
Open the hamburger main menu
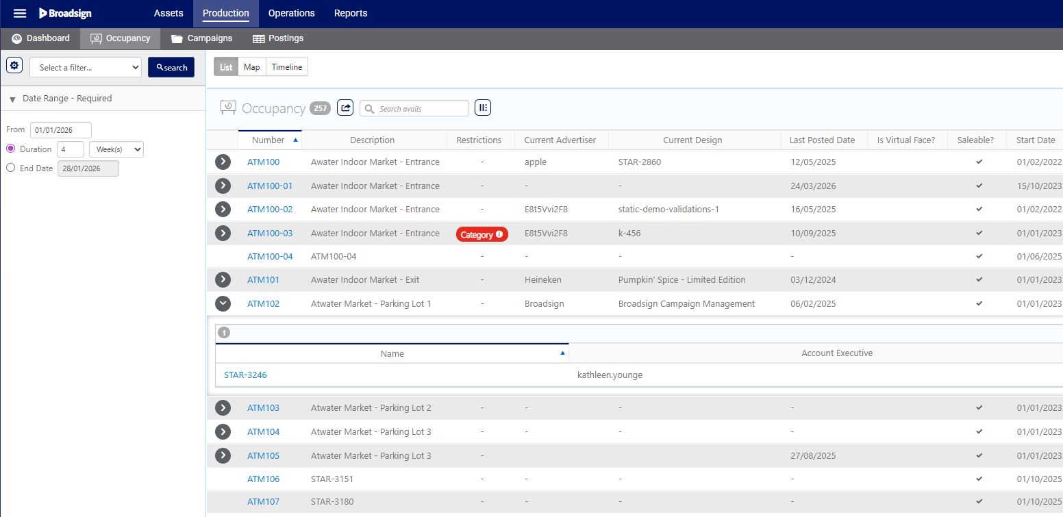click(20, 14)
